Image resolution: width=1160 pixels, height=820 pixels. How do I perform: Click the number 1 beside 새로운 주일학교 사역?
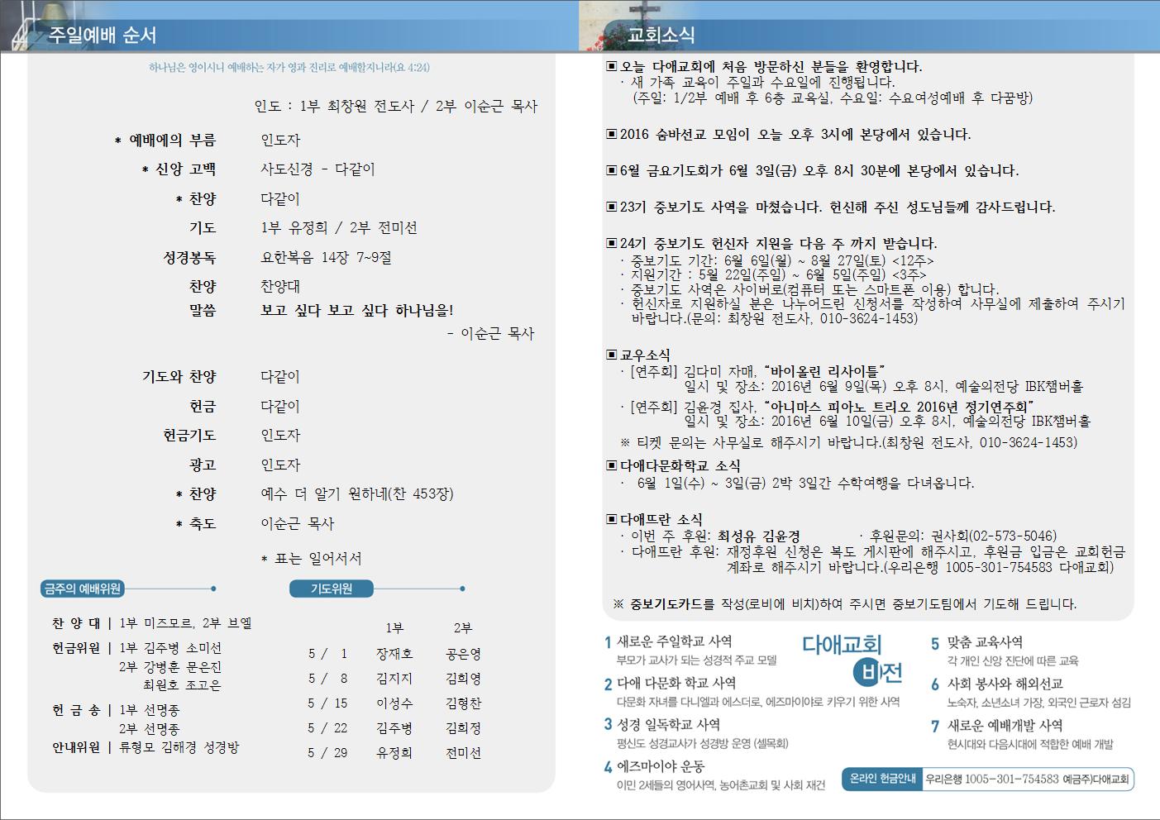pos(608,642)
